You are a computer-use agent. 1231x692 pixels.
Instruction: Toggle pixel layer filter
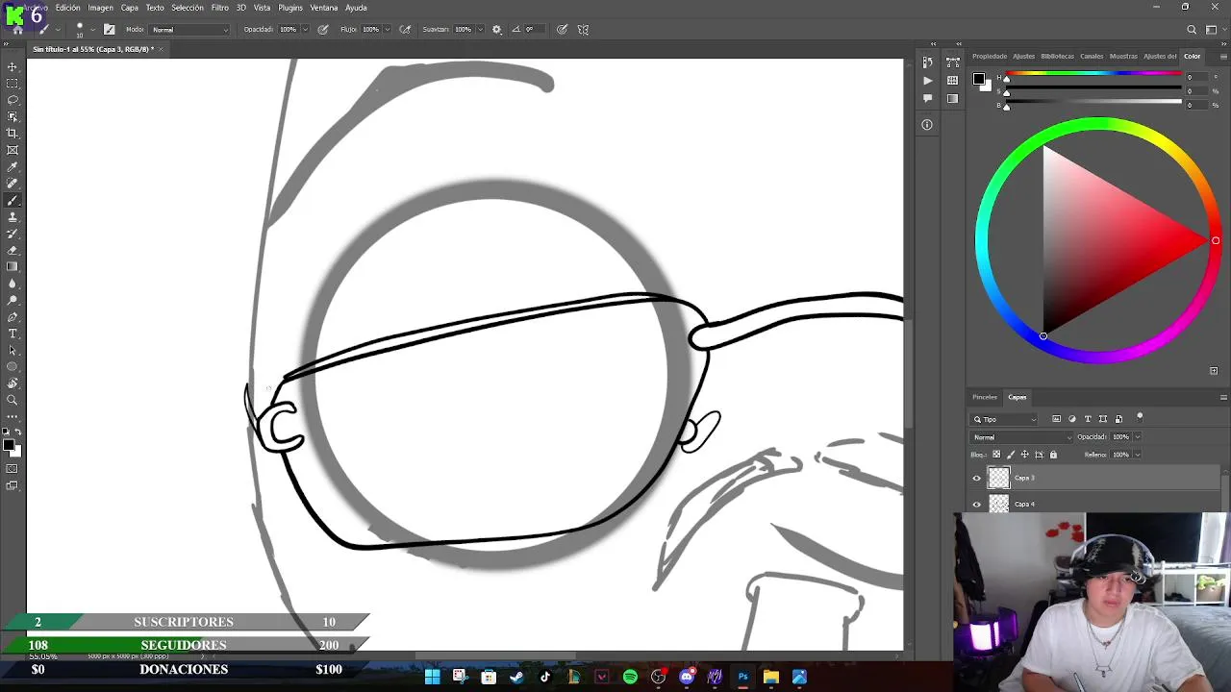[x=1056, y=419]
